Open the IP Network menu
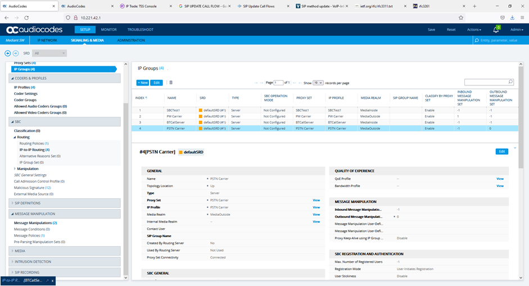This screenshot has height=286, width=529. point(47,40)
